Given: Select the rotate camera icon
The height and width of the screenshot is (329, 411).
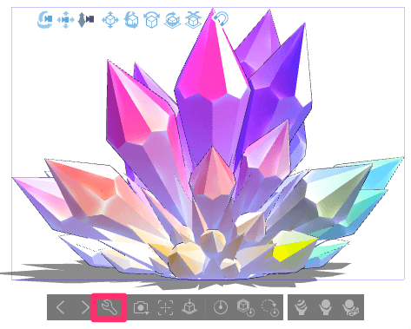Looking at the screenshot, I should [x=45, y=20].
